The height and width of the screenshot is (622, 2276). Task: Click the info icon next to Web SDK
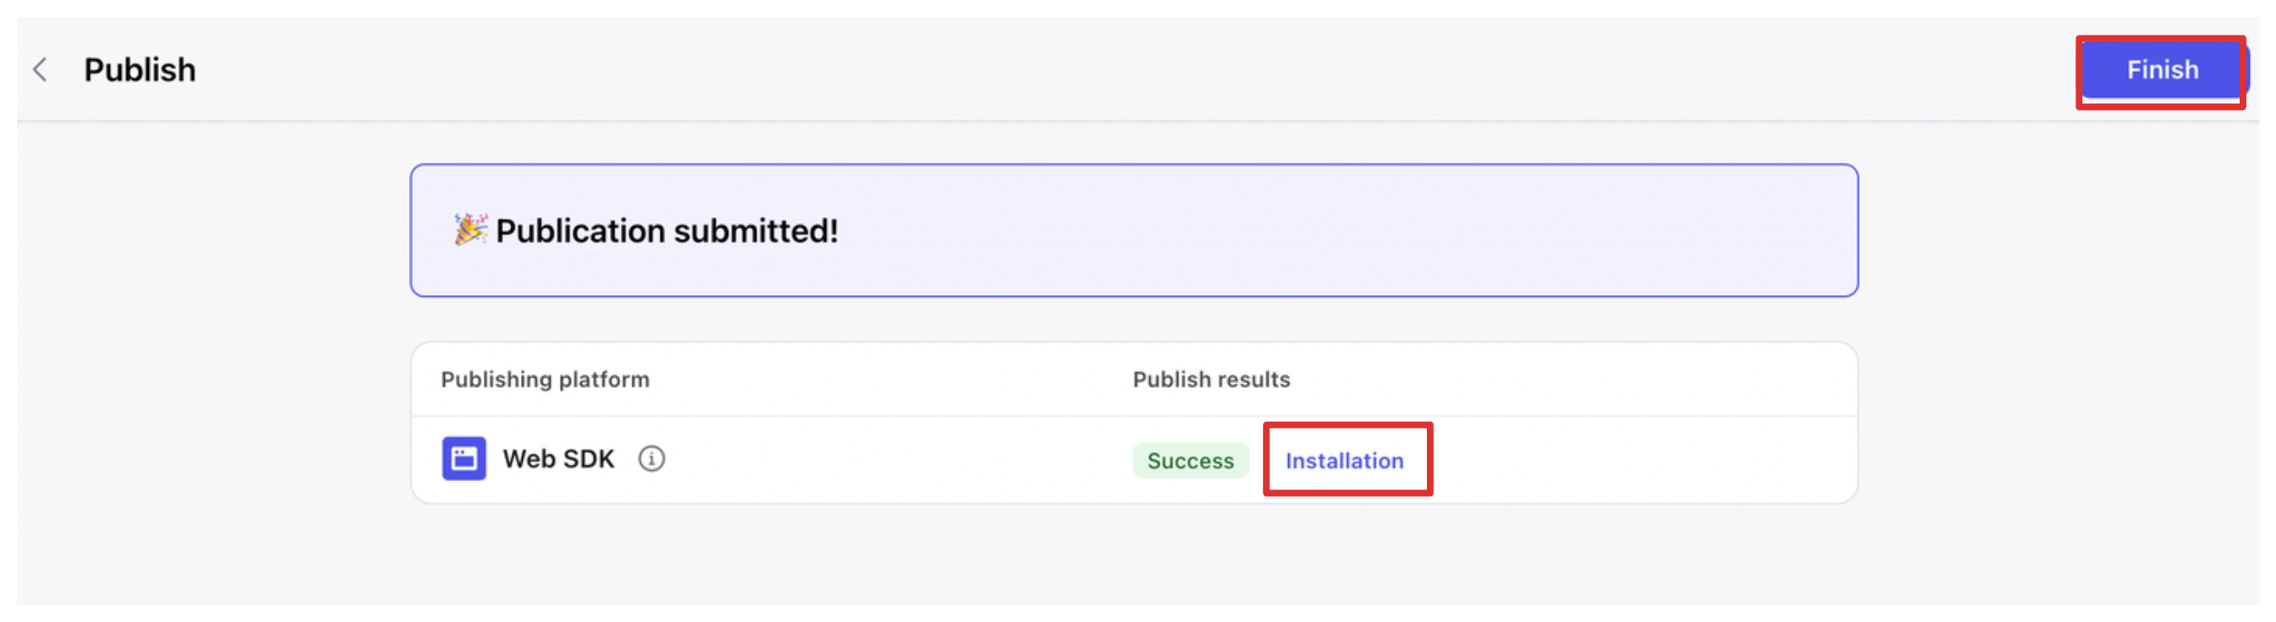651,459
